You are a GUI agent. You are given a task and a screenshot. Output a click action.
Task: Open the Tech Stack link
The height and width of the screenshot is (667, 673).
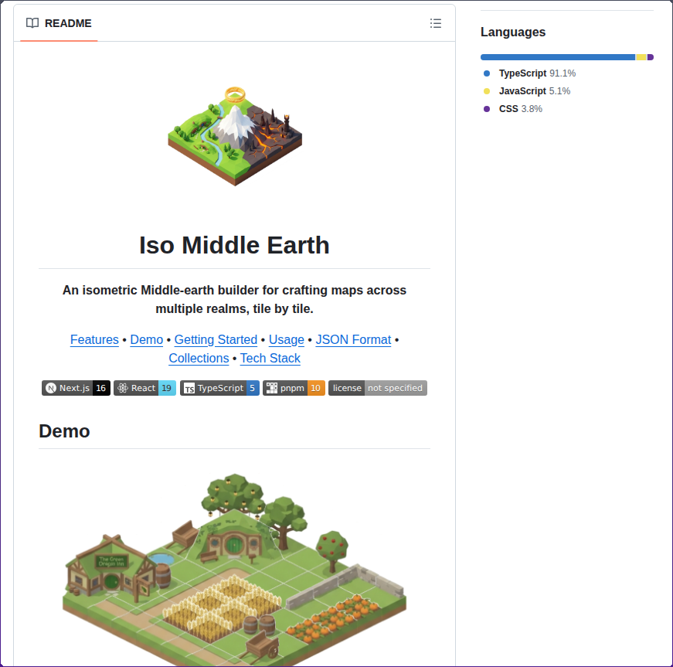pos(270,358)
